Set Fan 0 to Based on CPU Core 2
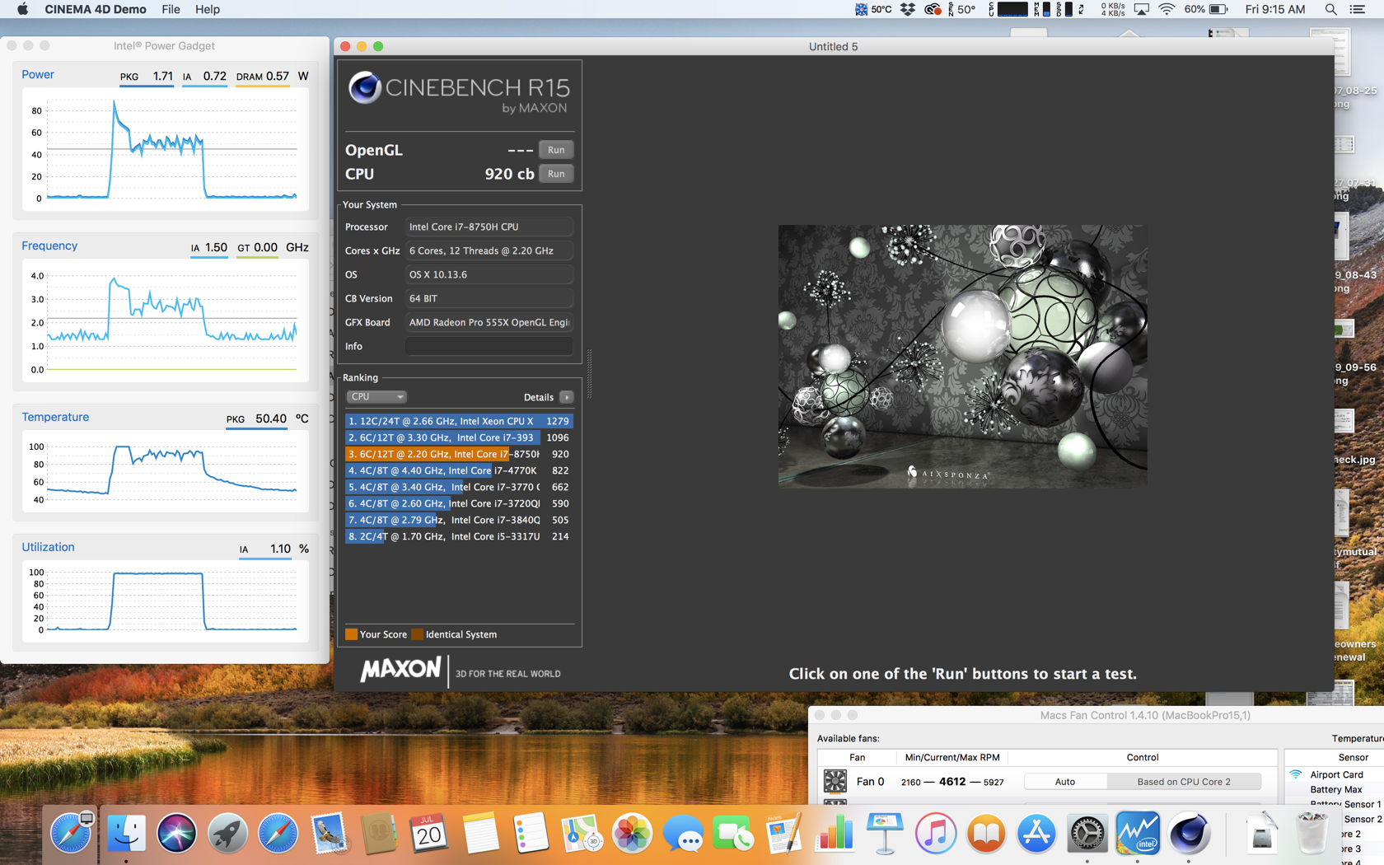Image resolution: width=1384 pixels, height=865 pixels. [1184, 782]
